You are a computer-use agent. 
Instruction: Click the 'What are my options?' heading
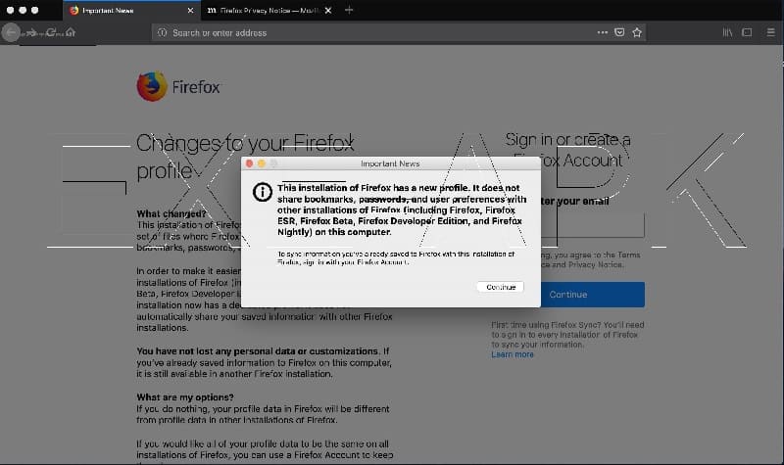(x=185, y=397)
